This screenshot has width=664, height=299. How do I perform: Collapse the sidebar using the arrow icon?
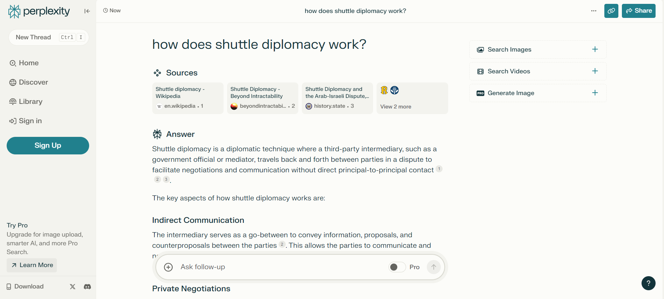[x=87, y=11]
